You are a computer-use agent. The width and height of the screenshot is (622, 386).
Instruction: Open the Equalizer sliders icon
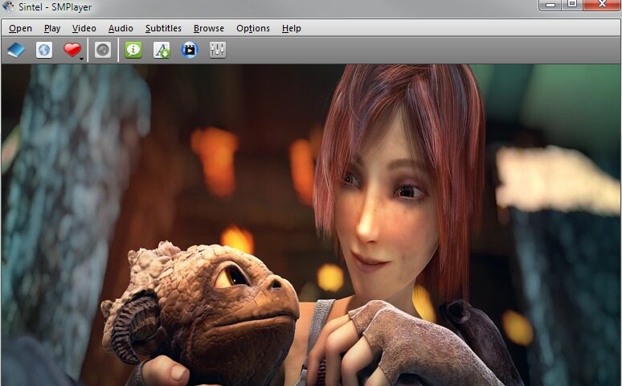pos(218,50)
